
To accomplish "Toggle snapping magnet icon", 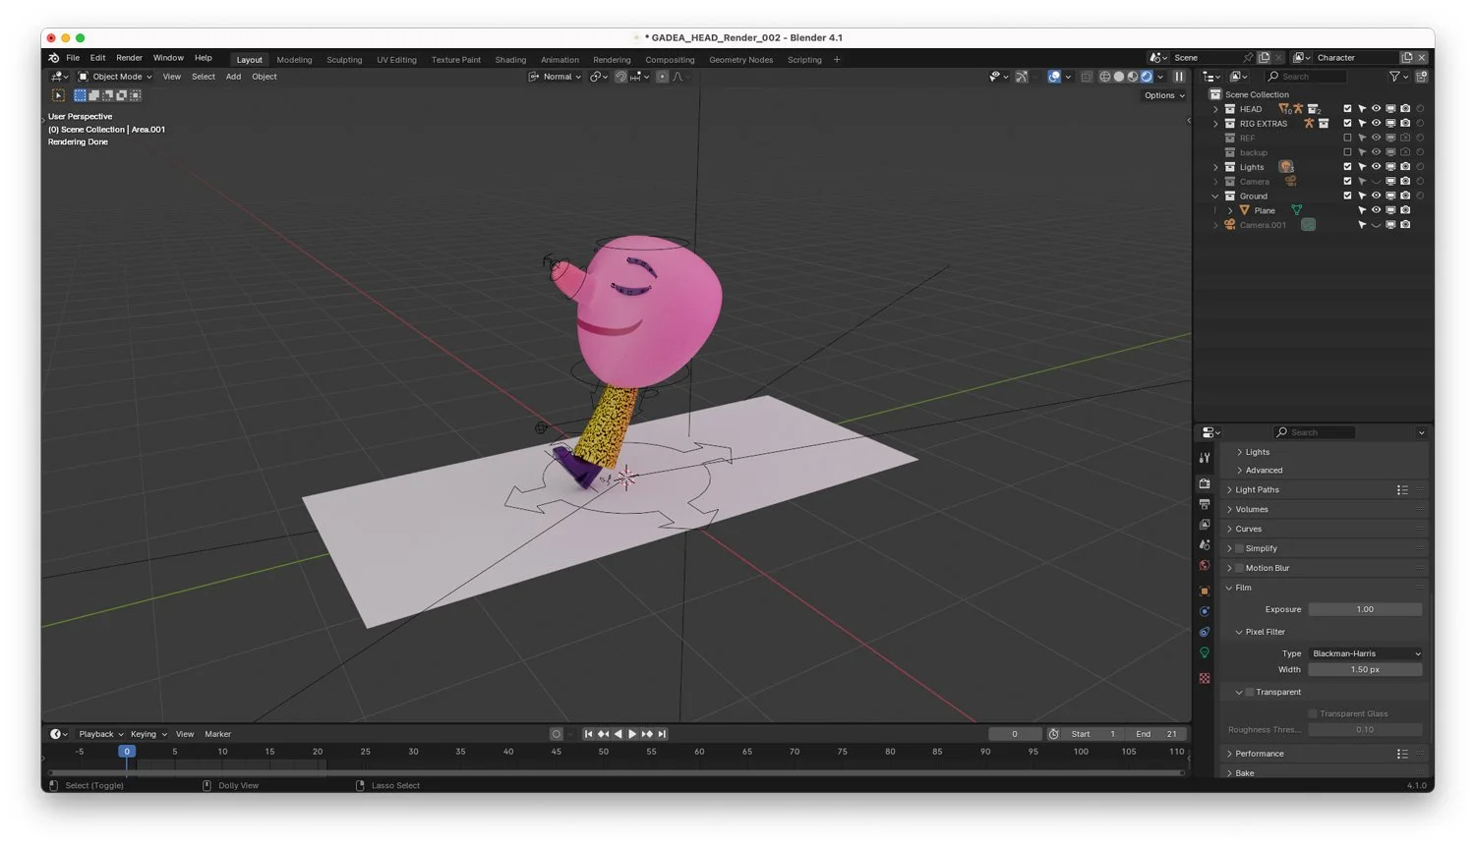I will tap(620, 77).
